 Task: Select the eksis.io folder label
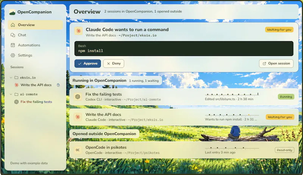click(28, 77)
